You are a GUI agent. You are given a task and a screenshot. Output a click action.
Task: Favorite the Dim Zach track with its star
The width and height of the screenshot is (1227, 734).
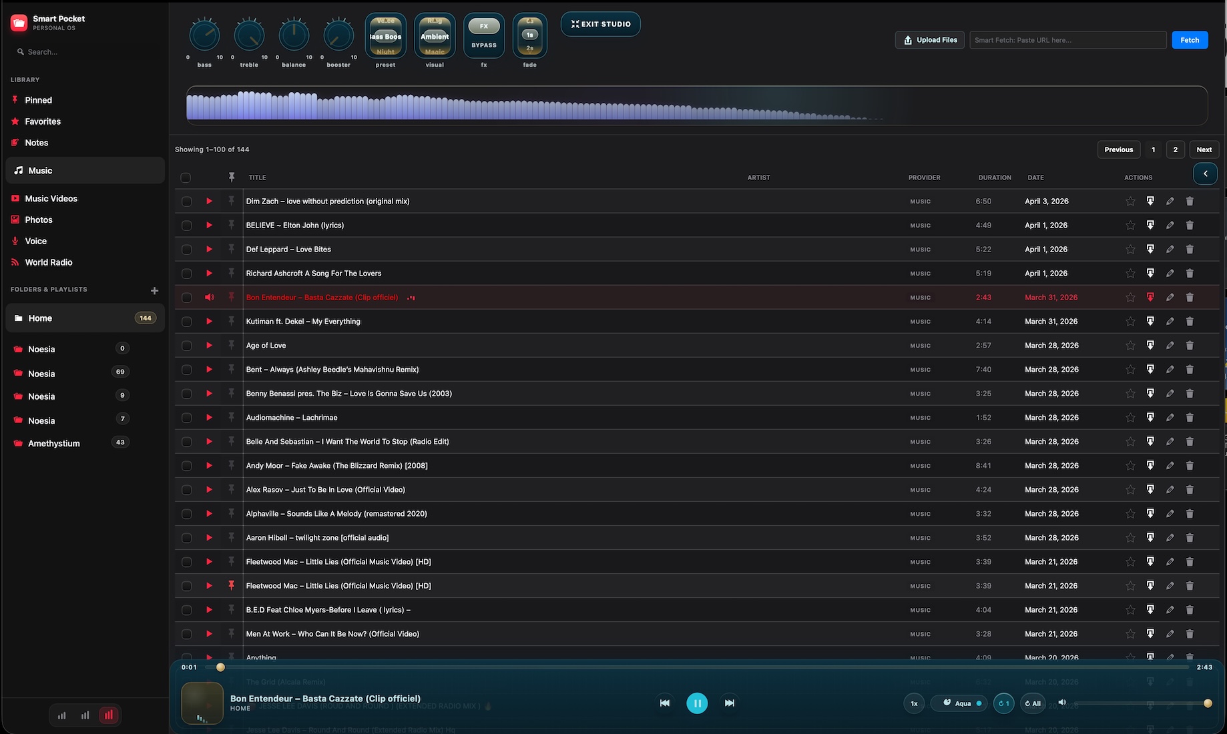(1130, 201)
